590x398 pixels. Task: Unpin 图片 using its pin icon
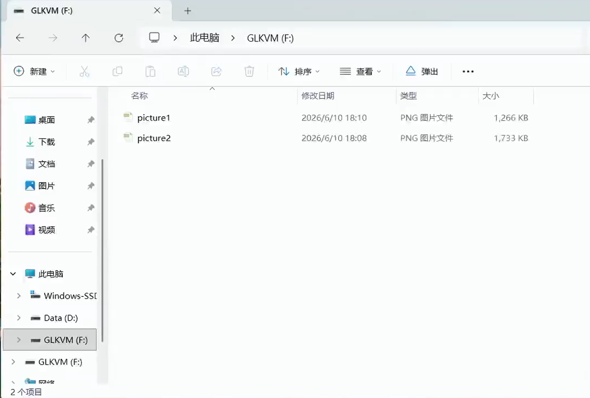[91, 186]
